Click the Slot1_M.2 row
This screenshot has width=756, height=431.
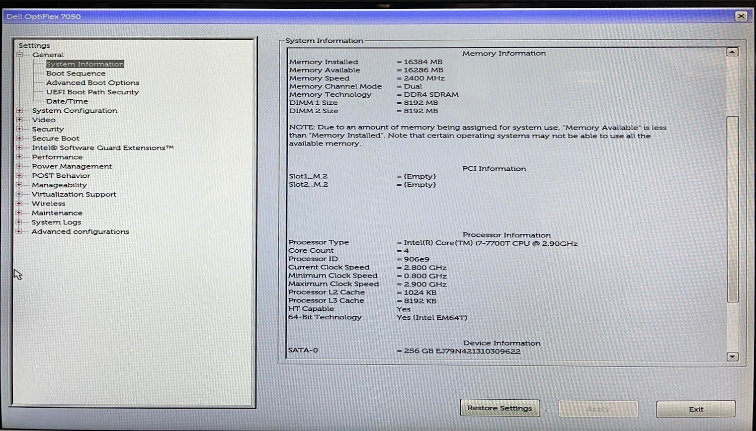[x=362, y=176]
